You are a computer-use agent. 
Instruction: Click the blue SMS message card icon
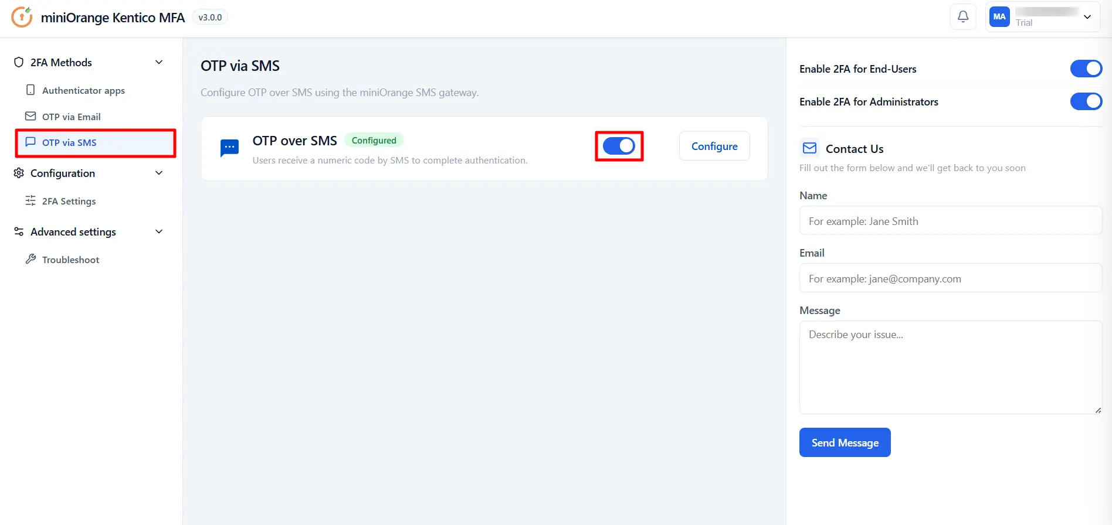click(229, 148)
